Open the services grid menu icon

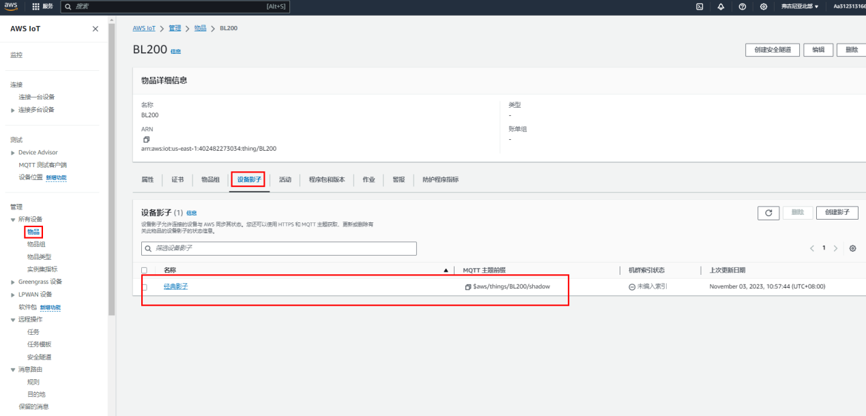tap(35, 6)
